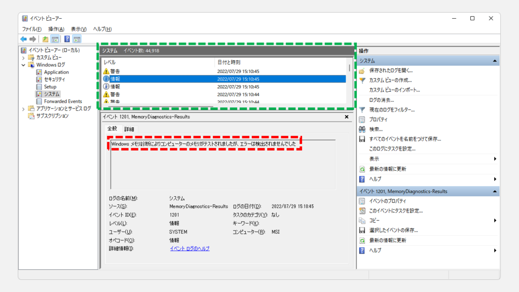Open the 検索 find action with binoculars
This screenshot has width=519, height=292.
pos(377,129)
